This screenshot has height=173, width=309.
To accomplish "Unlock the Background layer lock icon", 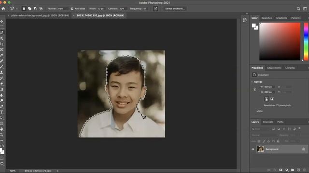I will click(304, 149).
